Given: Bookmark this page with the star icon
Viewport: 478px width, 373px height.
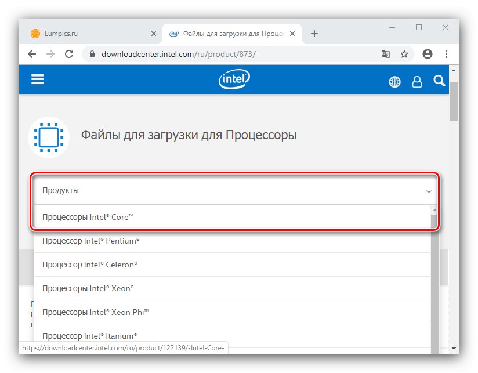Looking at the screenshot, I should (x=404, y=54).
